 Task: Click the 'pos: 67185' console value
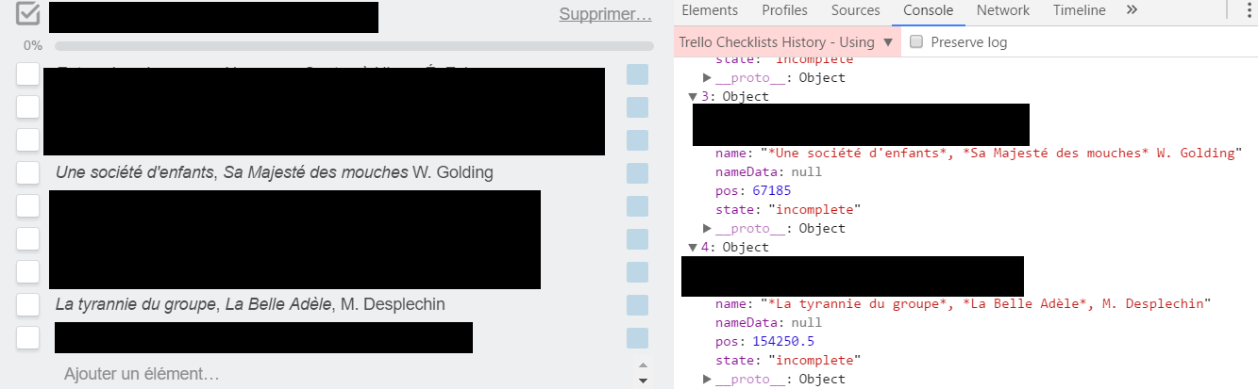point(753,191)
